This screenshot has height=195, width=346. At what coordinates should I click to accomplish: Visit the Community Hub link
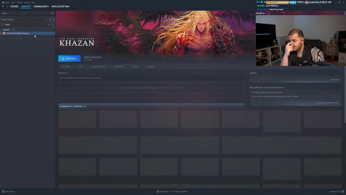coord(98,66)
